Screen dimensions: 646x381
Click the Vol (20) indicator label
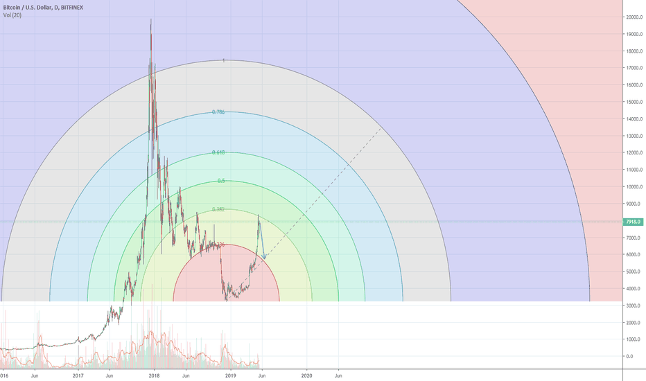(x=12, y=15)
